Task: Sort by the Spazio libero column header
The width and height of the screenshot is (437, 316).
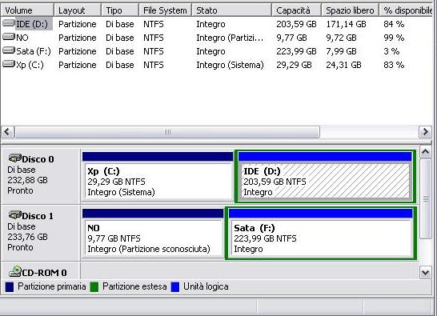Action: [x=351, y=10]
